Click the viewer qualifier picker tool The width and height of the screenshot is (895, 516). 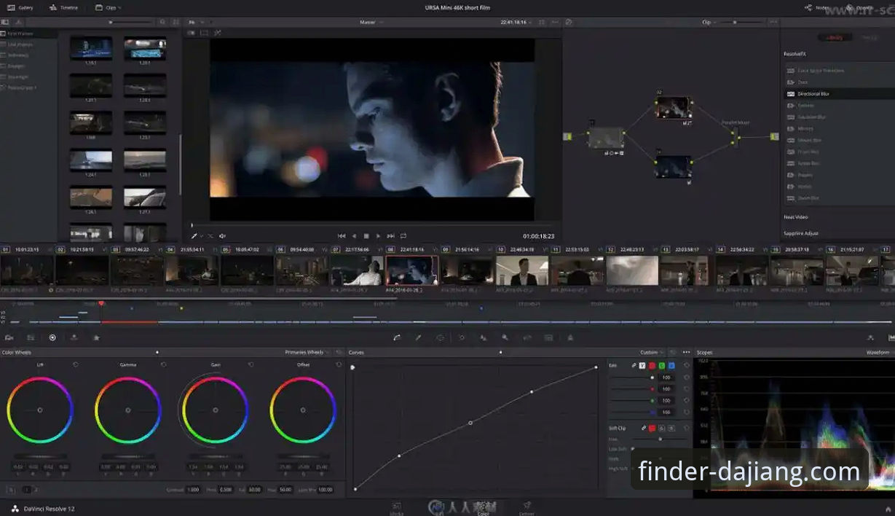(194, 235)
